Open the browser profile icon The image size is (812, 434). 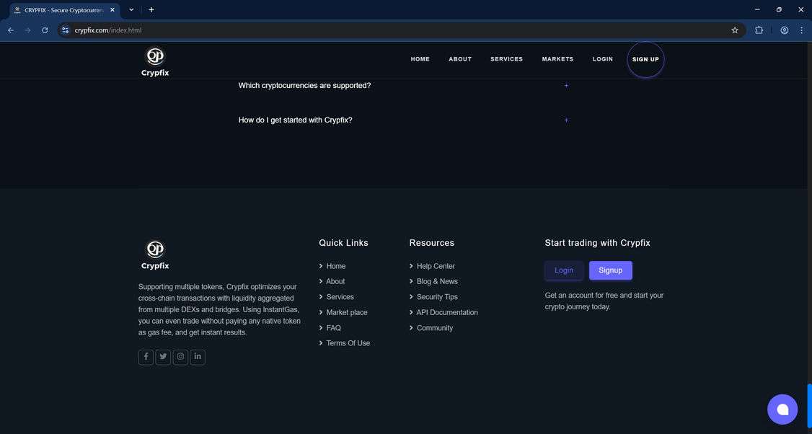click(785, 30)
